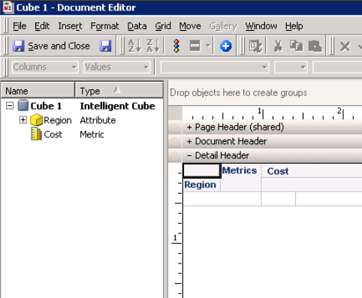
Task: Open the Values dropdown
Action: click(x=117, y=67)
